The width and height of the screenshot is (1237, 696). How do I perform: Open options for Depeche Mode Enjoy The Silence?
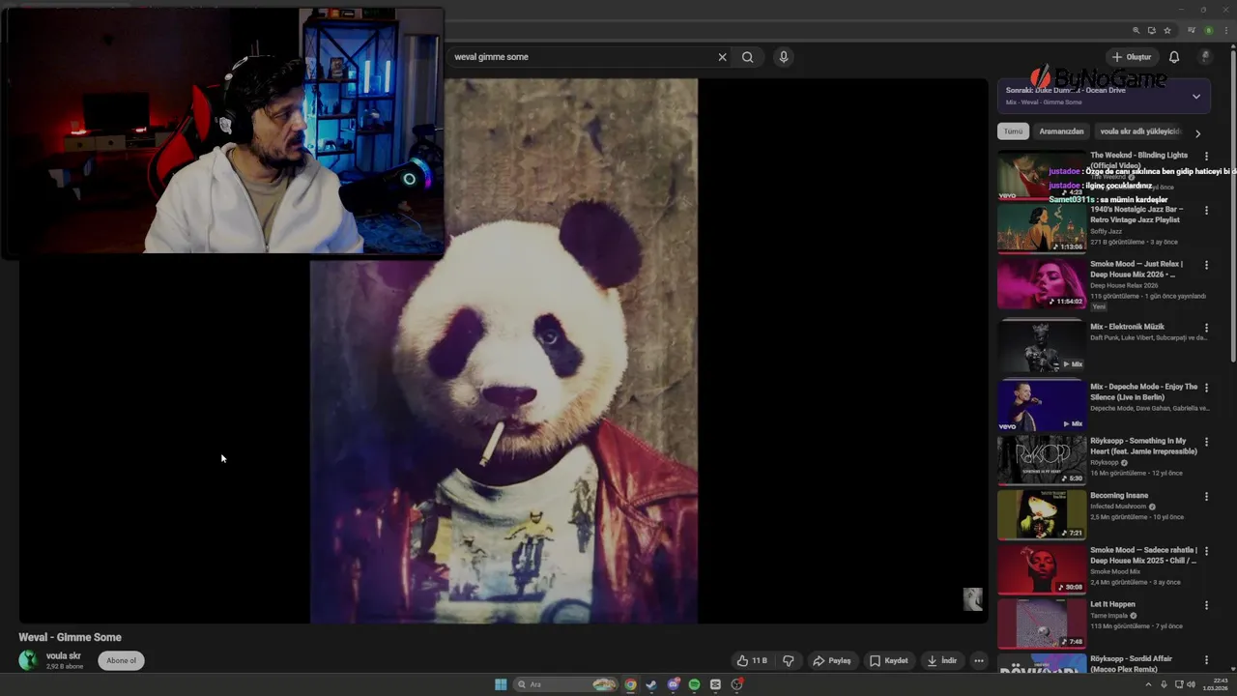[x=1206, y=387]
